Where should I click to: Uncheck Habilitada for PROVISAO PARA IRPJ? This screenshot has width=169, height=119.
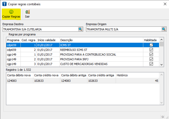coord(151,59)
